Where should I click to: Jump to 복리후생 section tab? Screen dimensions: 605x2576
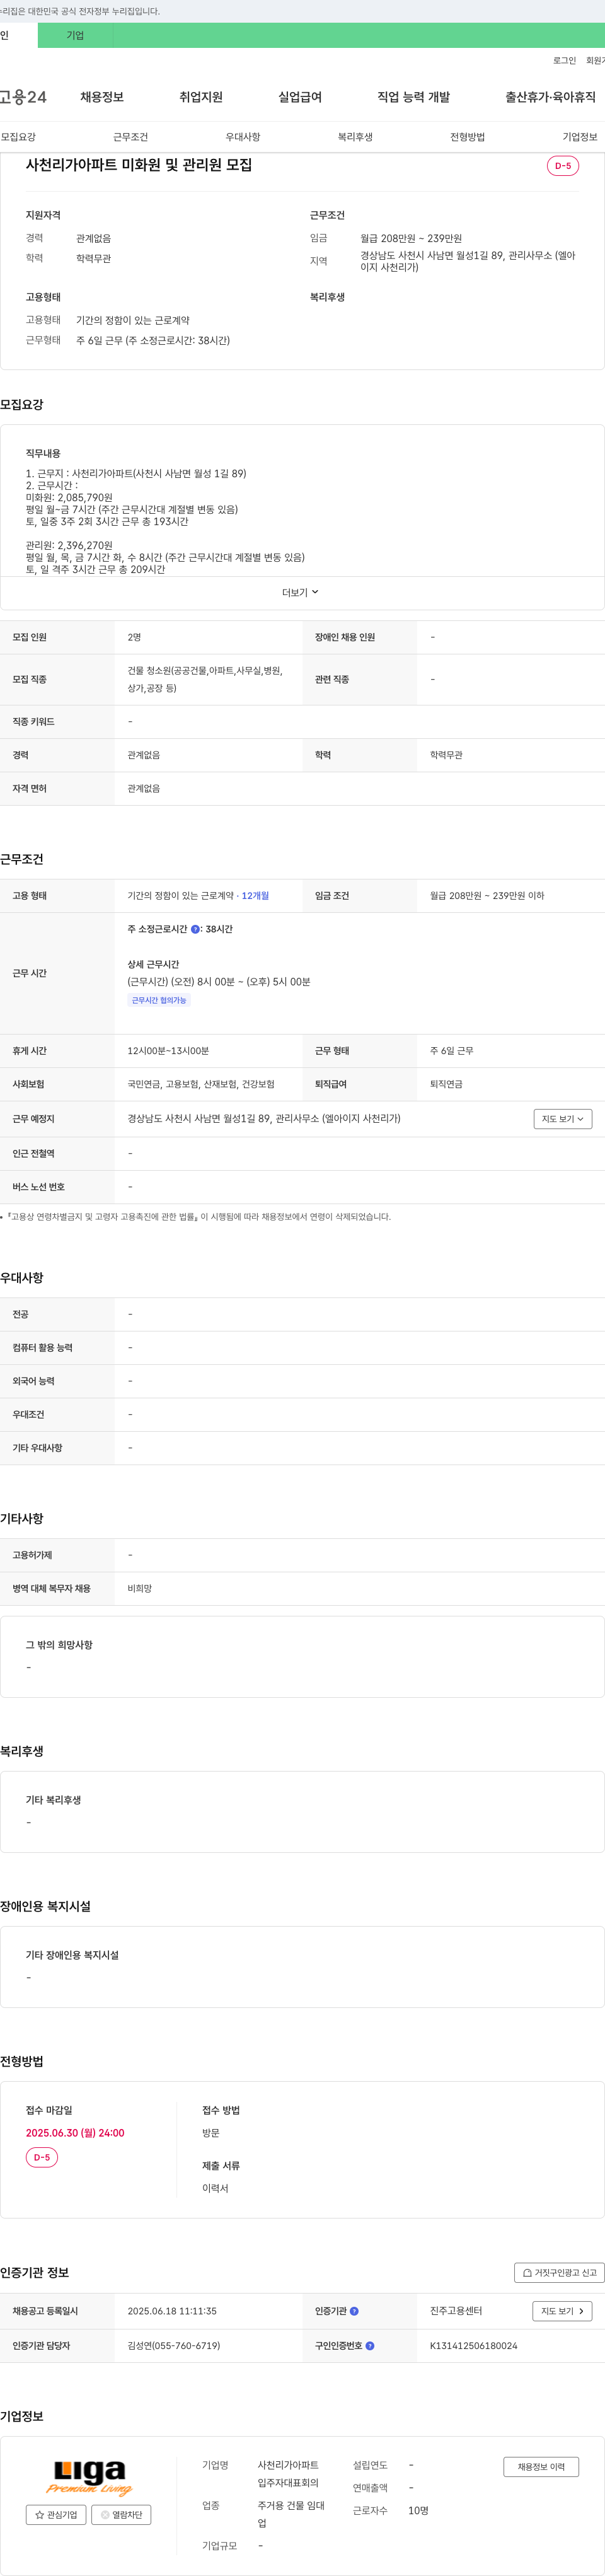coord(355,137)
